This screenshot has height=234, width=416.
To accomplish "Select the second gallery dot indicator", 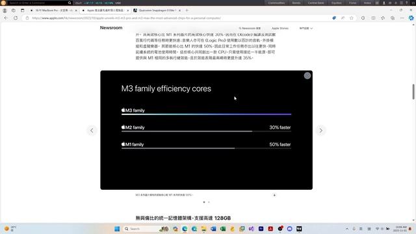I will [x=209, y=202].
